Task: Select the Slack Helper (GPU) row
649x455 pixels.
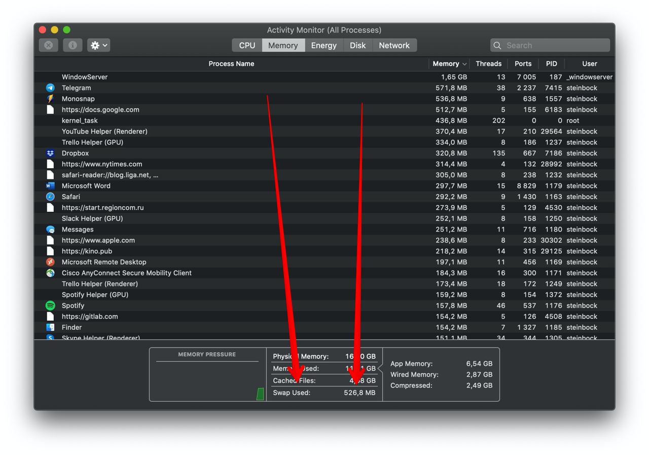Action: click(x=324, y=218)
